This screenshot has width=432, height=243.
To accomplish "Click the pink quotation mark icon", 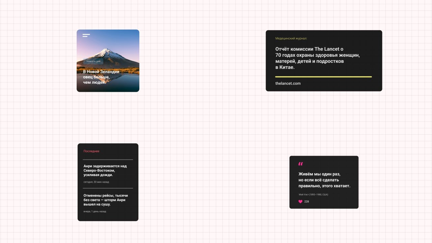I will tap(300, 164).
